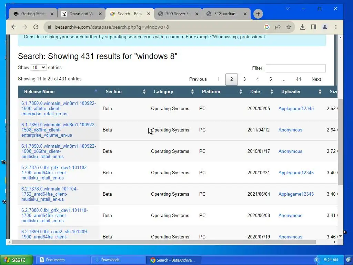Click the scroll-up arrow of the page scrollbar
The width and height of the screenshot is (353, 265).
click(x=340, y=38)
